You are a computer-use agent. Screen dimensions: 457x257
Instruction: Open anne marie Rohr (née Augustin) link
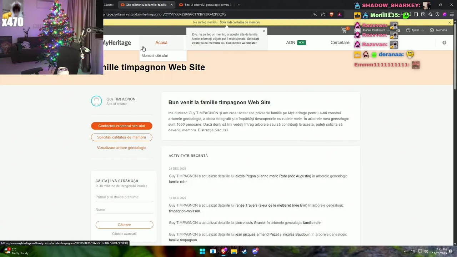tap(286, 176)
